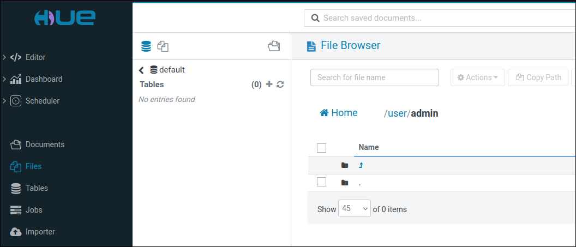Click the No entries found text
This screenshot has height=247, width=576.
[166, 99]
